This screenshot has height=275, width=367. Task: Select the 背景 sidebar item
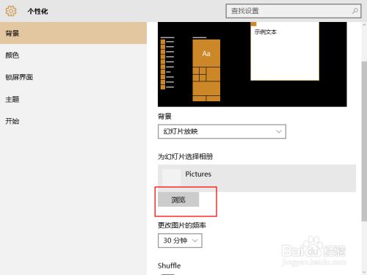[x=73, y=33]
